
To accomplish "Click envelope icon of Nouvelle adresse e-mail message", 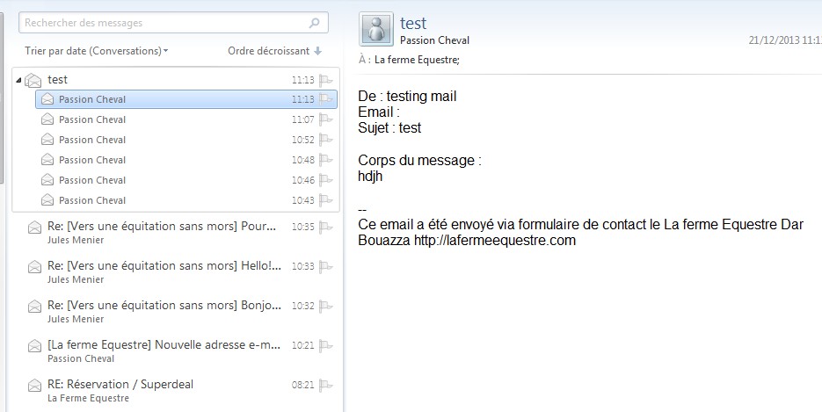I will point(34,346).
